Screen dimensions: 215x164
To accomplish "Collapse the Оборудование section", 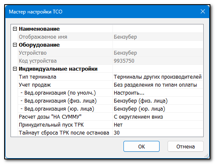I will (15, 45).
